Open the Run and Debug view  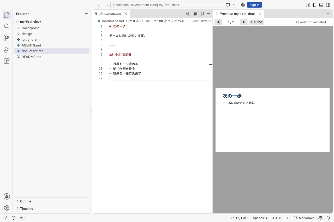[7, 50]
